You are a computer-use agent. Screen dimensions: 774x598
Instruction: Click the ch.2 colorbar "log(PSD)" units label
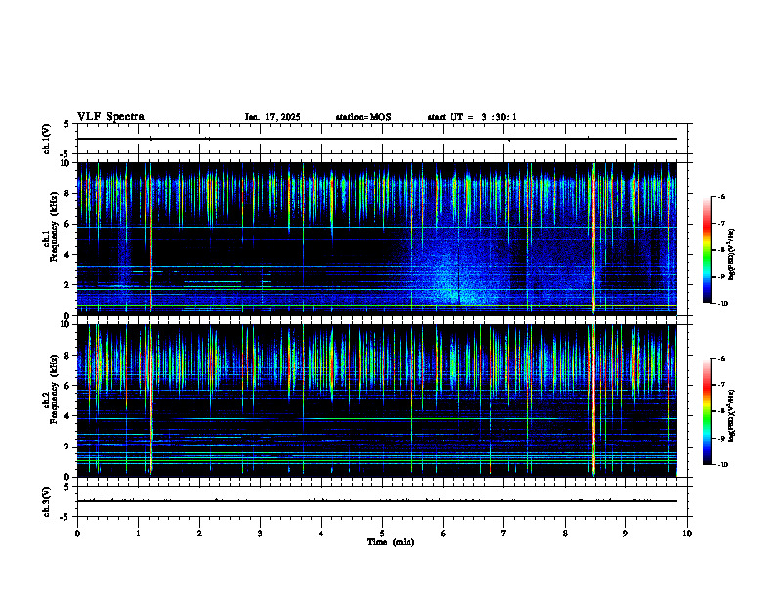click(x=732, y=415)
